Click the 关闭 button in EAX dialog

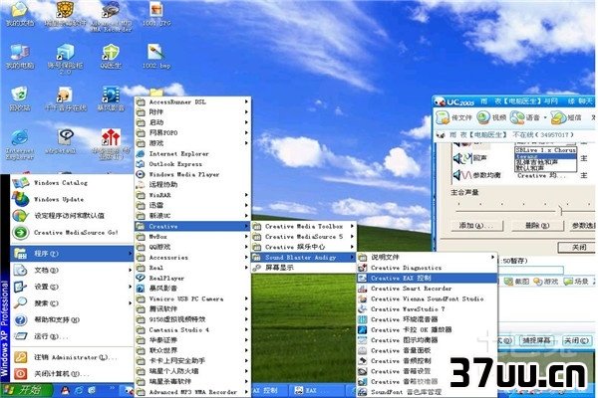(x=577, y=247)
